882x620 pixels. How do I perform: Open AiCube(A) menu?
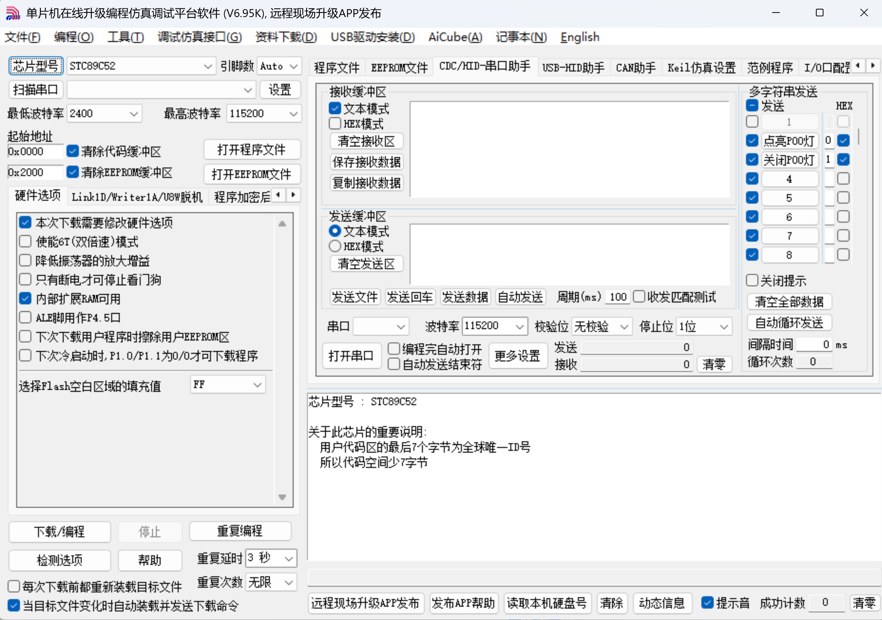(456, 37)
